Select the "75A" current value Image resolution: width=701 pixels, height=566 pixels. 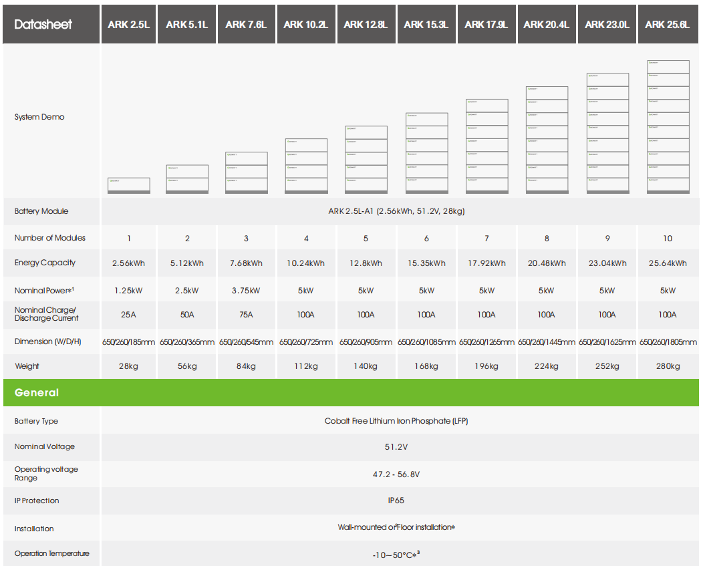point(246,315)
